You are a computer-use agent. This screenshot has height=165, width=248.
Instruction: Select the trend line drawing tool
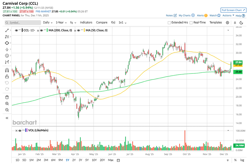click(7, 30)
